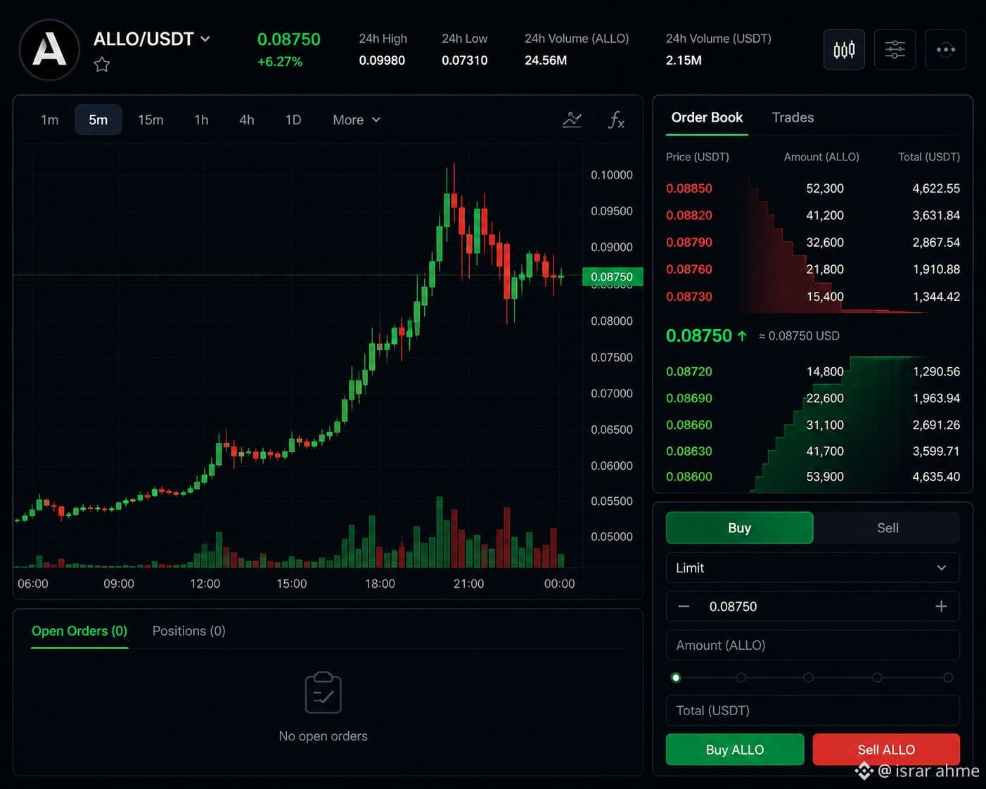Viewport: 986px width, 789px height.
Task: Click the ≈ 0.08750 USD conversion text
Action: pyautogui.click(x=799, y=336)
